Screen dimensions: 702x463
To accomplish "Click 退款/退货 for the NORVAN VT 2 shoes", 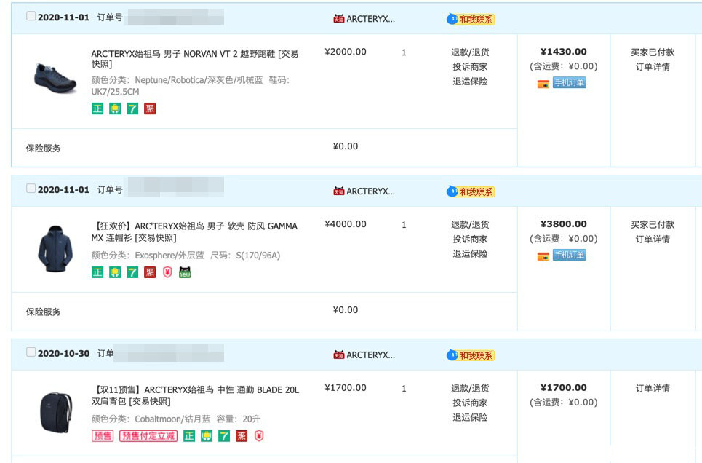I will 470,52.
